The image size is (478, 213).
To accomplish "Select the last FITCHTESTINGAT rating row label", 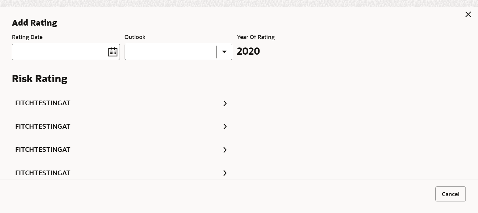I will click(x=43, y=173).
